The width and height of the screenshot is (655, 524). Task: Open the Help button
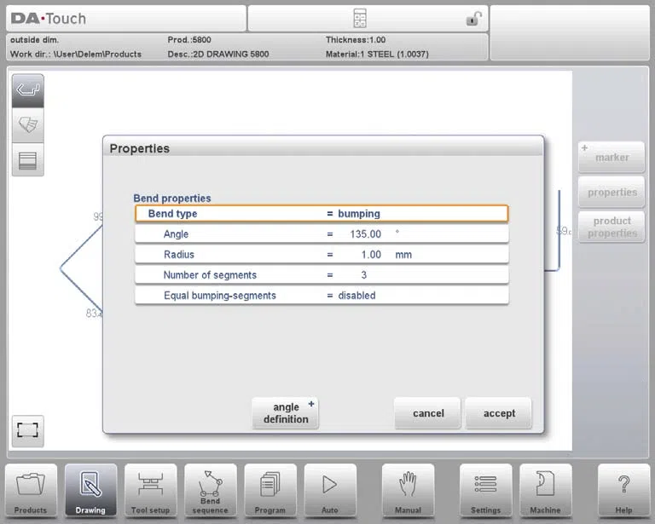point(623,491)
